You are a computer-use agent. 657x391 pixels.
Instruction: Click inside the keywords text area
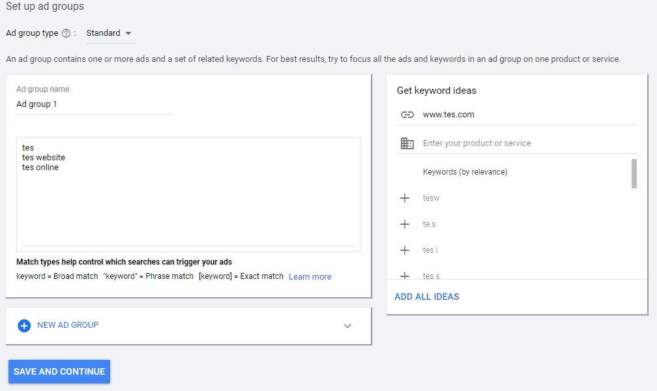[x=188, y=195]
